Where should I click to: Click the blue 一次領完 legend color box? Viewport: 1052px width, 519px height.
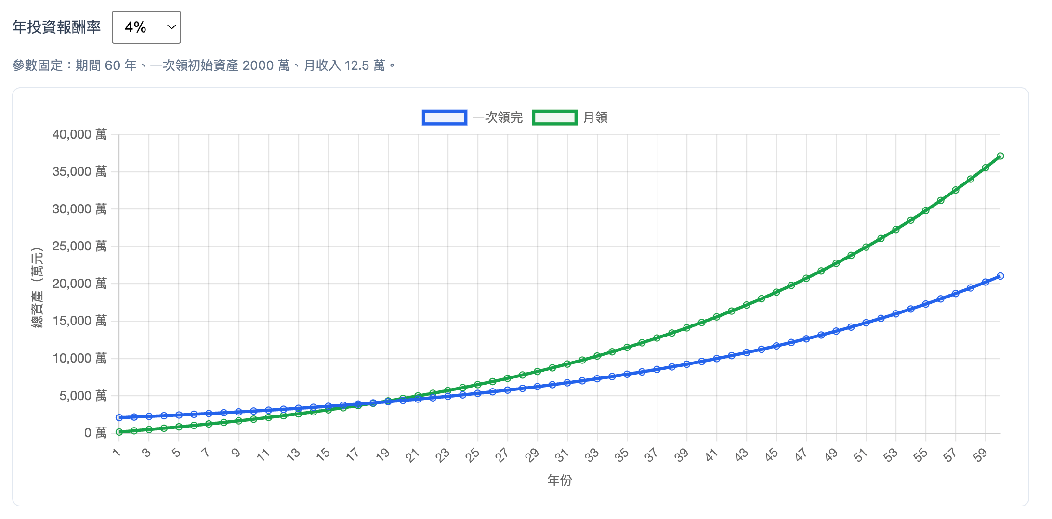point(444,117)
